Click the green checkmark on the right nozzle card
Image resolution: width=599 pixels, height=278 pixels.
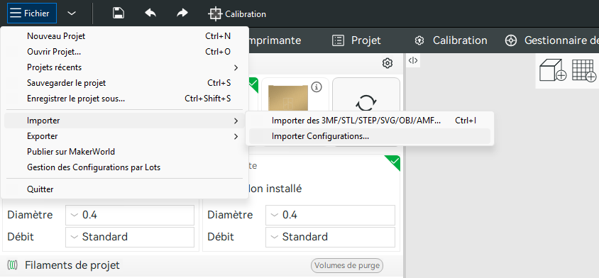pos(393,162)
